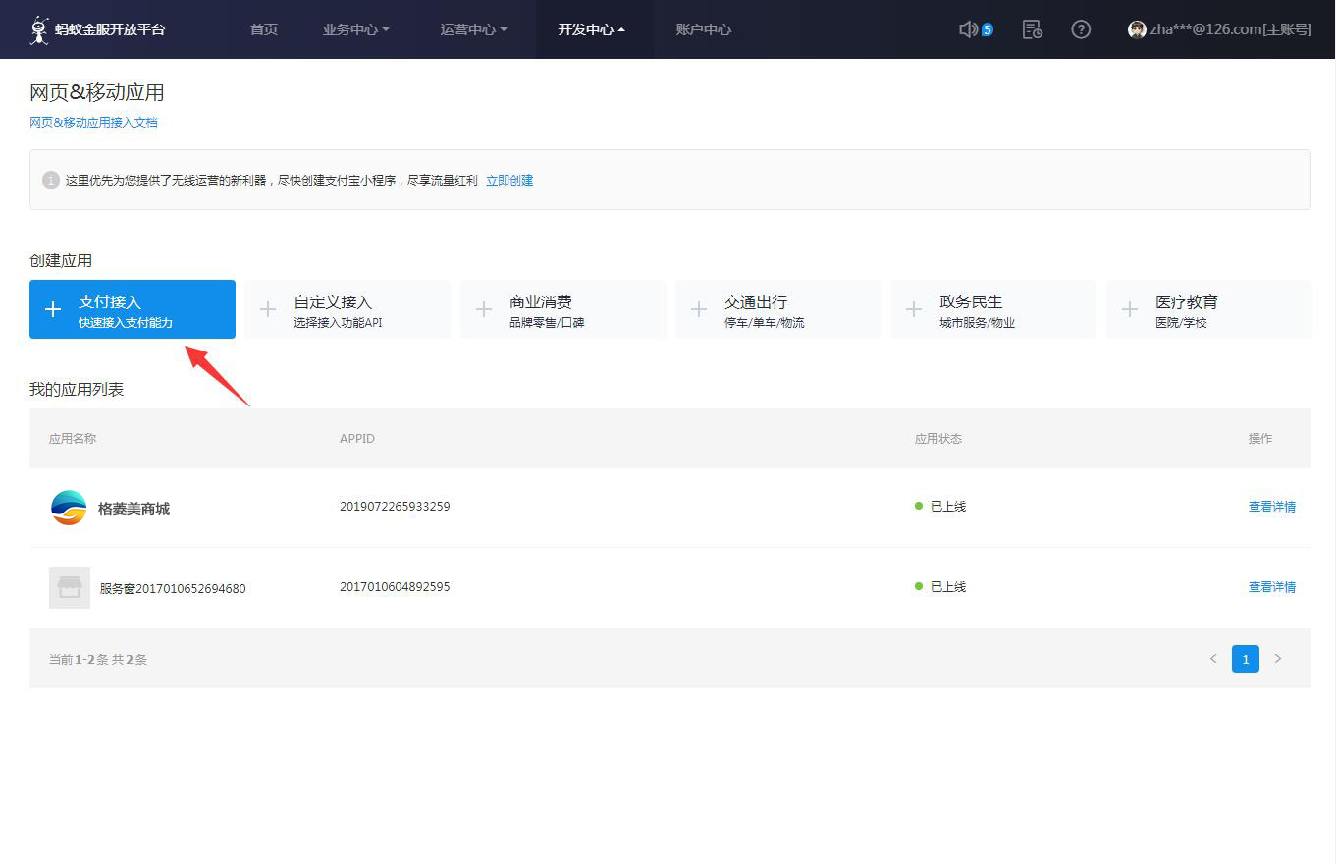Open the 网页&移动应用接入文档 link
Screen dimensions: 1336x864
[93, 123]
